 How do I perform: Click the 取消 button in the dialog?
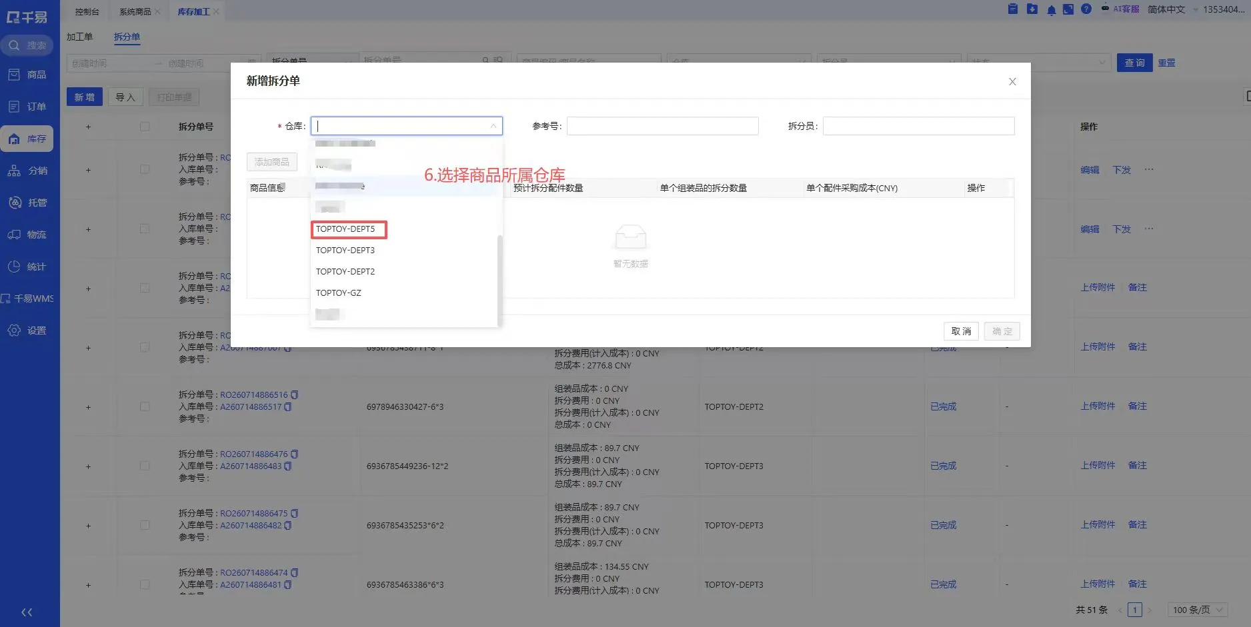point(961,331)
